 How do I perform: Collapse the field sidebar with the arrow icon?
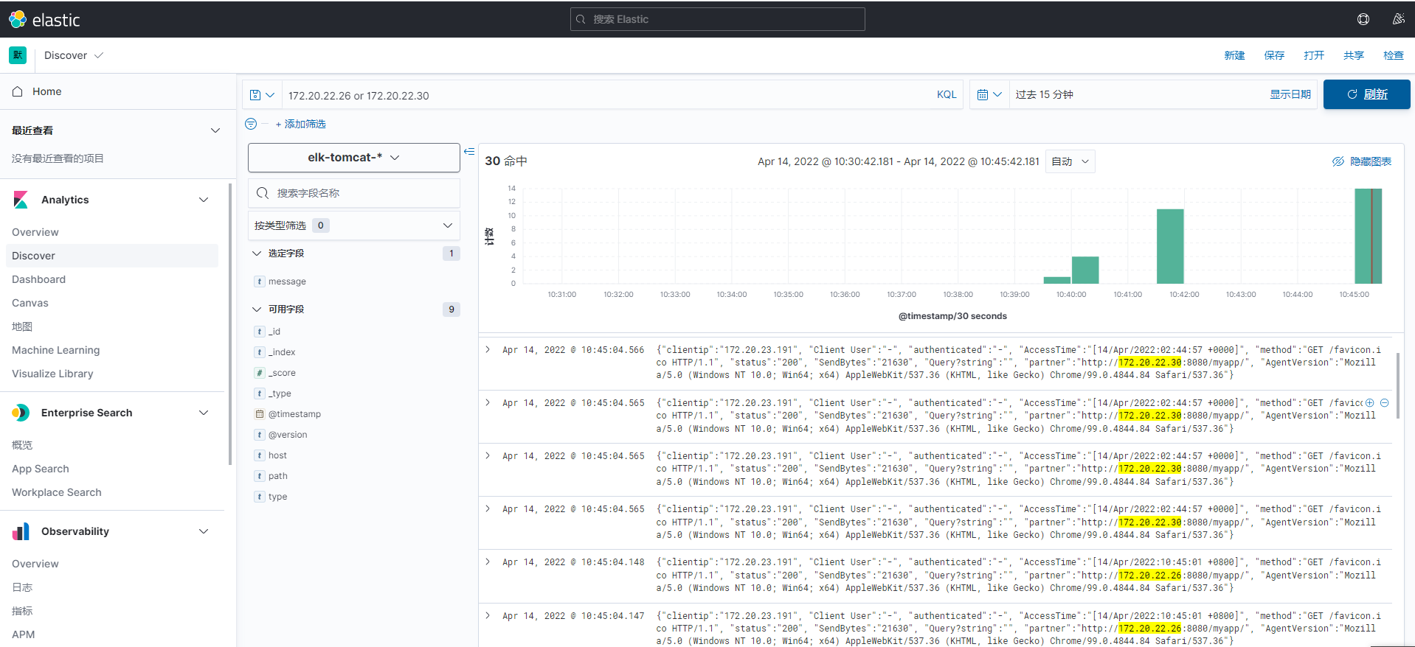point(469,151)
